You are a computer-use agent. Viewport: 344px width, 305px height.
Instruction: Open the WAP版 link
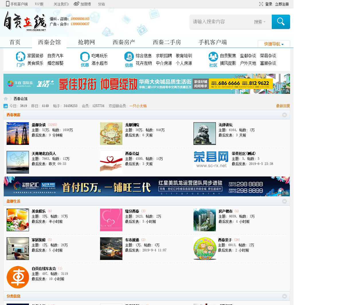39,4
